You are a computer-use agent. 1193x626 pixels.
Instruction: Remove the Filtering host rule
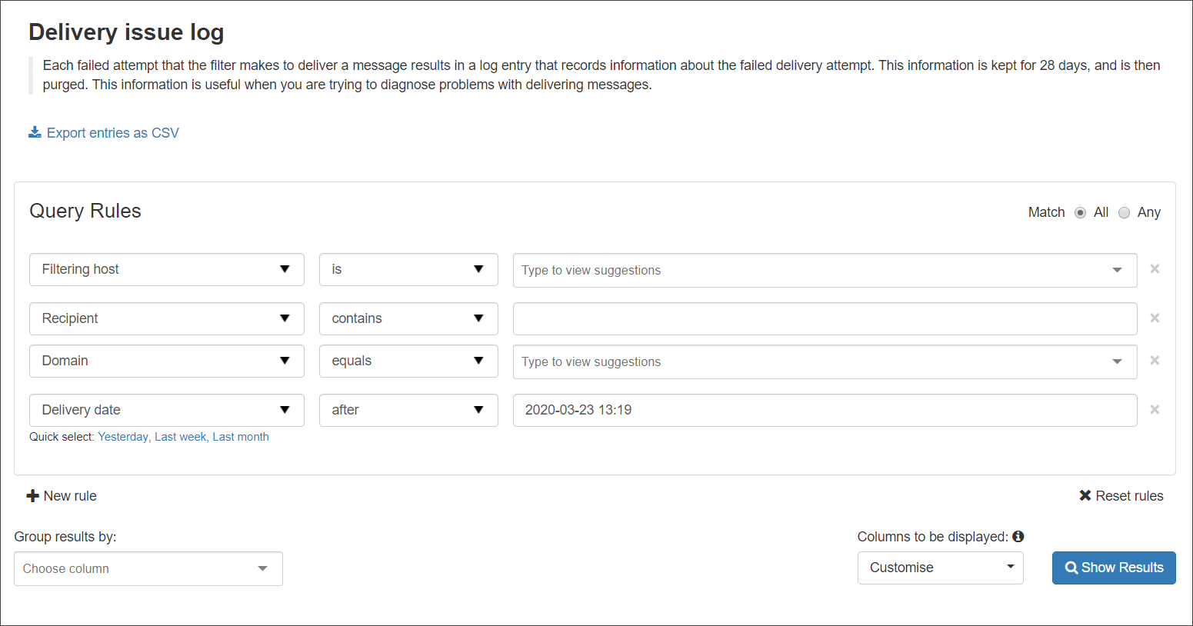click(1155, 269)
